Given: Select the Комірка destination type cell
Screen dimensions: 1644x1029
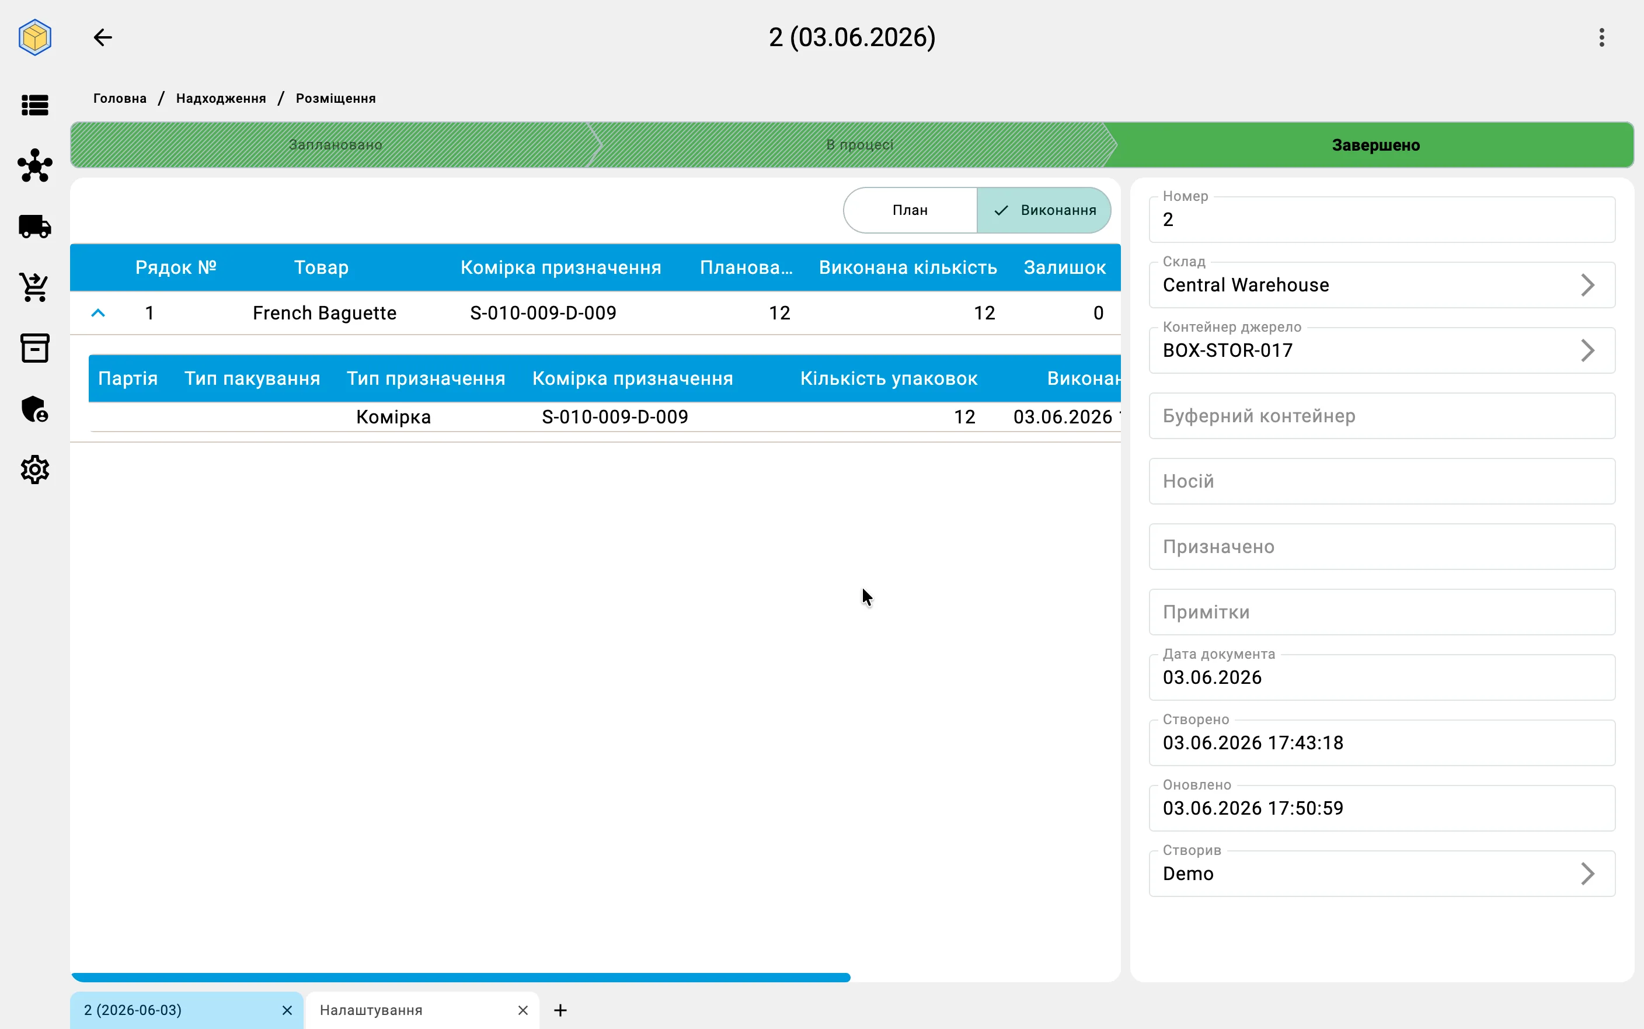Looking at the screenshot, I should click(394, 416).
